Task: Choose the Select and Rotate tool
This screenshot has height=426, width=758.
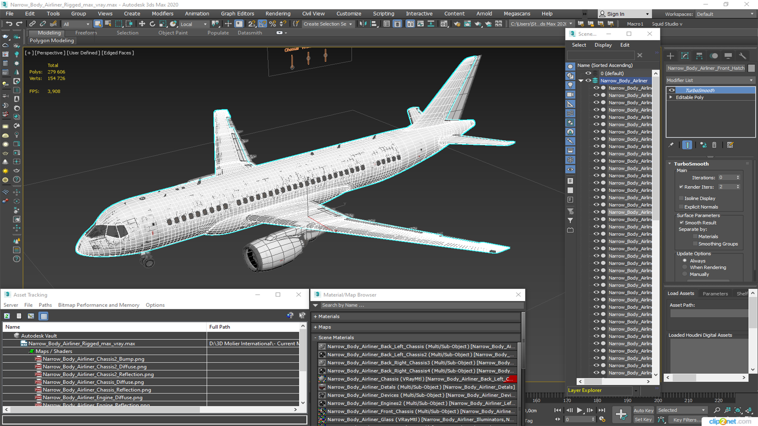Action: [x=152, y=24]
